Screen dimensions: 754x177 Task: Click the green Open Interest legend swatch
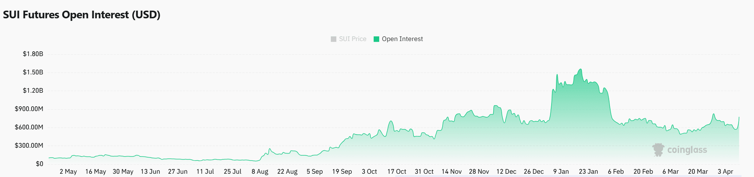376,39
